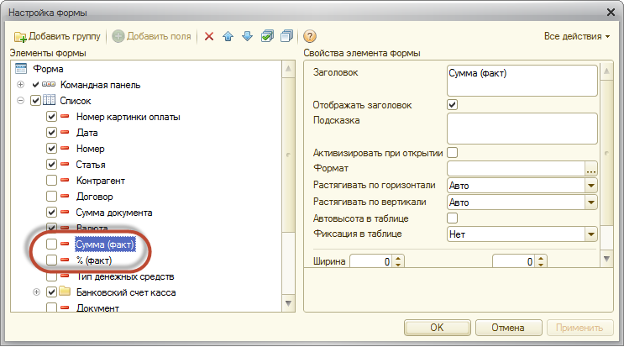
Task: Select Номер картинки оплаты tree item
Action: pyautogui.click(x=128, y=117)
